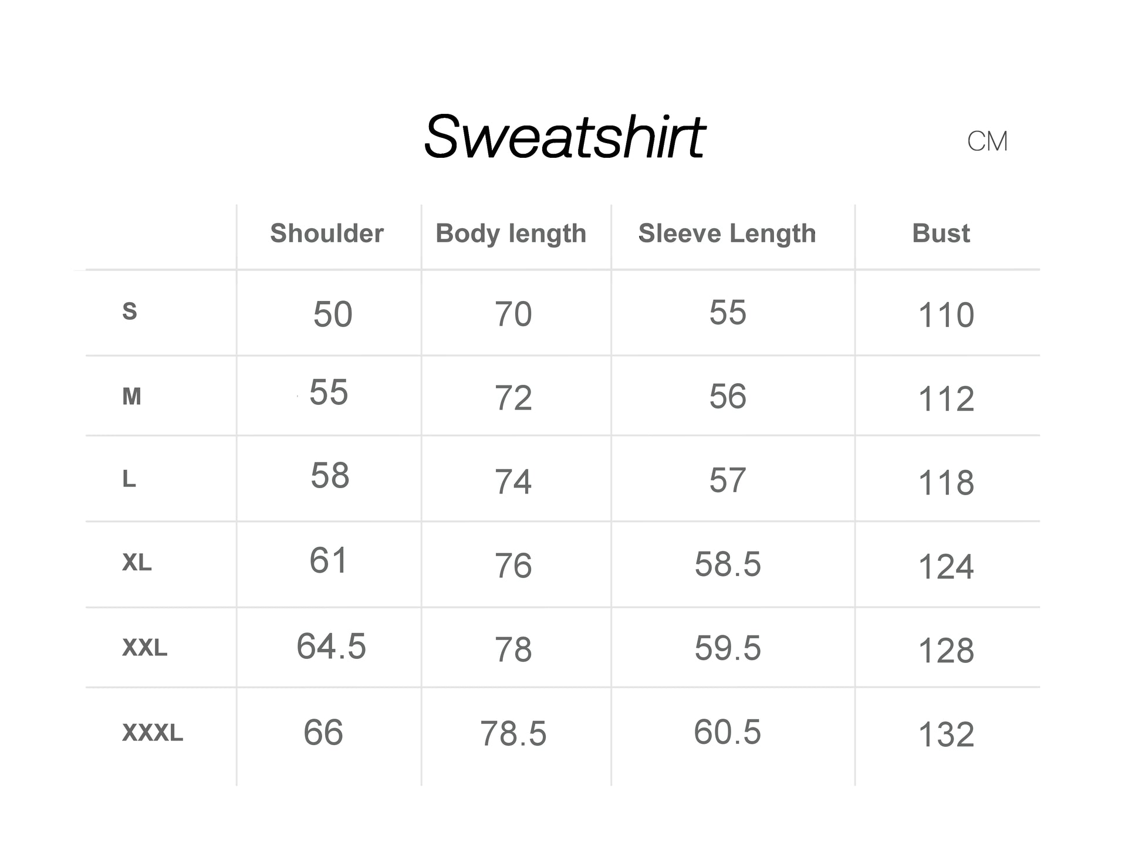The height and width of the screenshot is (846, 1142).
Task: Select the Body length column header
Action: tap(511, 234)
